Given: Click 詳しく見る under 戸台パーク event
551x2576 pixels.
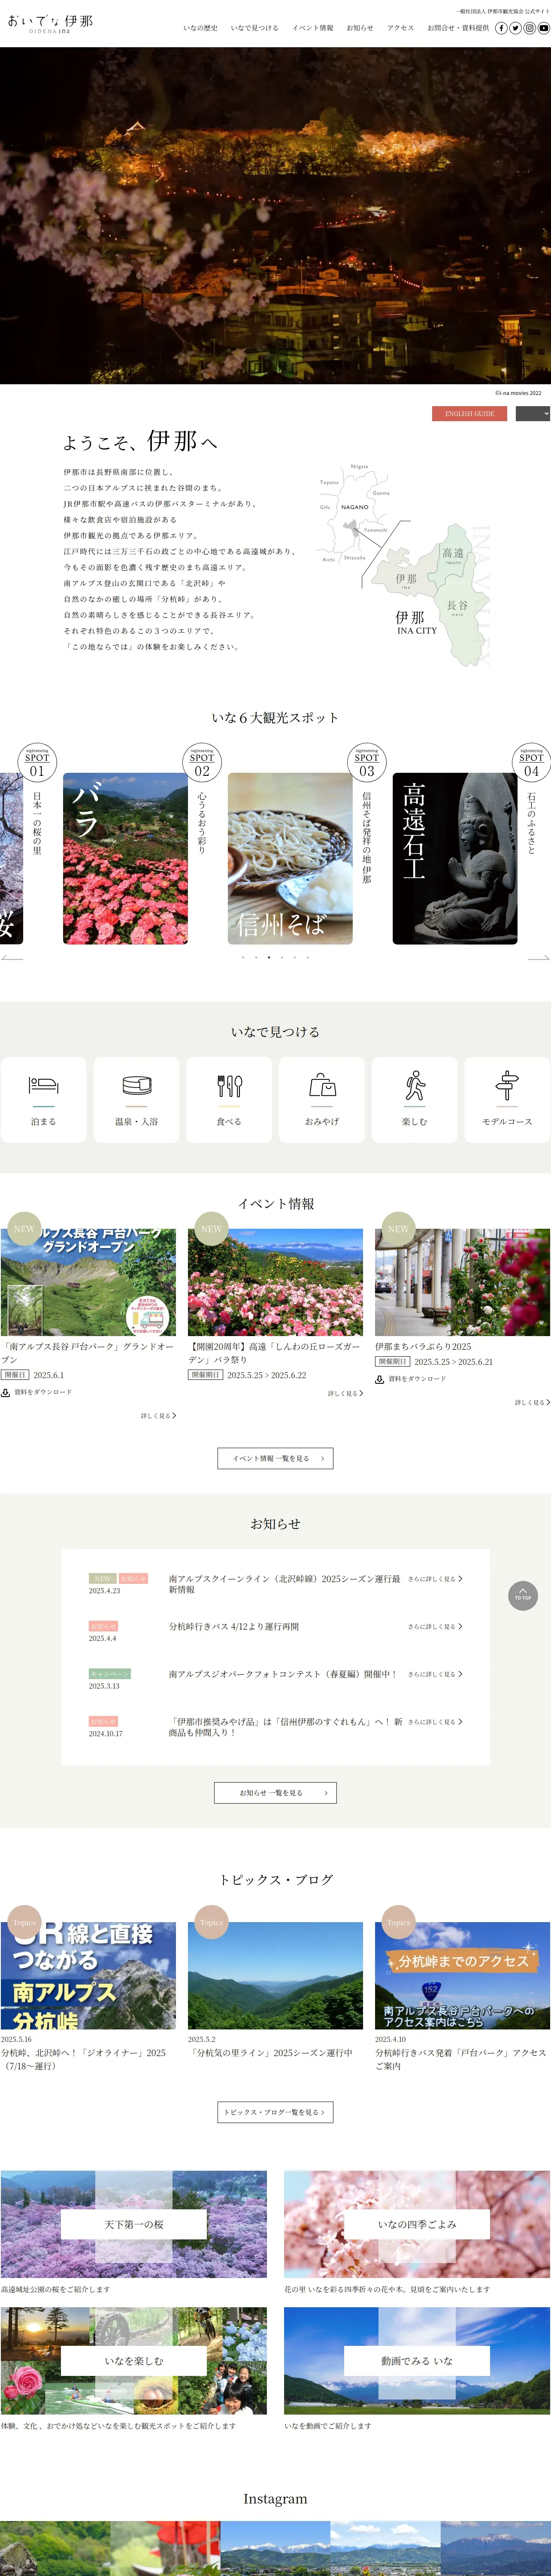Looking at the screenshot, I should tap(158, 1415).
